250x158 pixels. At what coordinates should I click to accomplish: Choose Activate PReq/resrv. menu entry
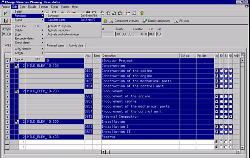(x=73, y=26)
